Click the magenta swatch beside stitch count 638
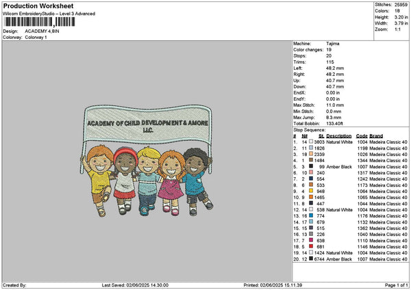411x290 pixels. coord(311,240)
